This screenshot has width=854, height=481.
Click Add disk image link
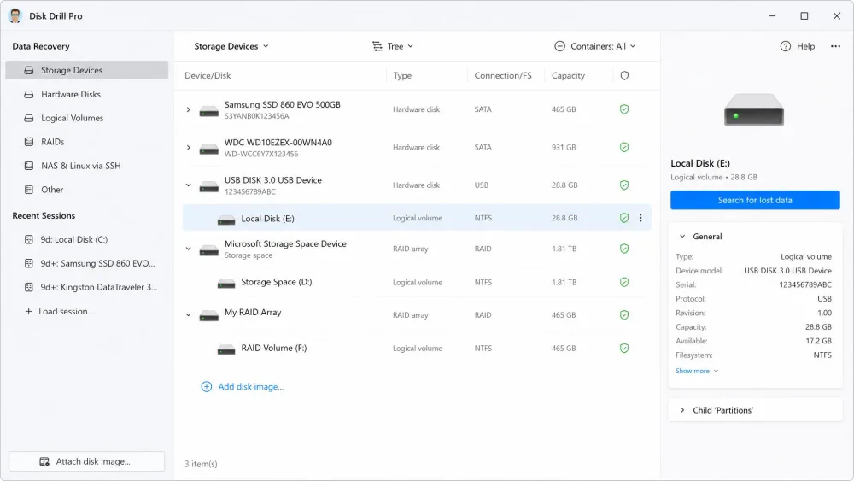[243, 387]
